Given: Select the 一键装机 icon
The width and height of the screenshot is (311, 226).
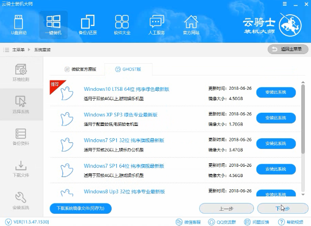Looking at the screenshot, I should [54, 25].
